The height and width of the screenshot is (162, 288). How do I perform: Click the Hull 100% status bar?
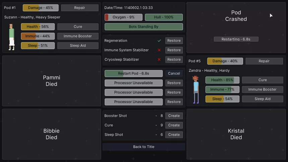164,17
